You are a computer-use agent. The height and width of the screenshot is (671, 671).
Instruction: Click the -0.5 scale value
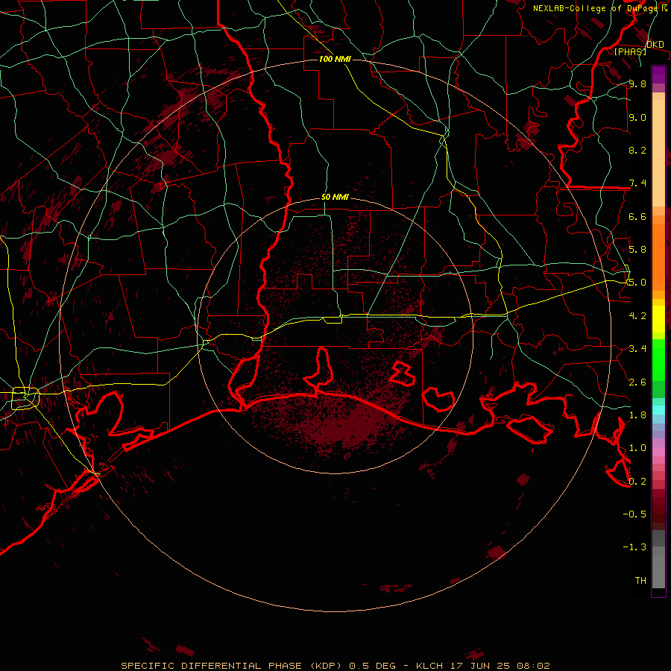tap(634, 514)
